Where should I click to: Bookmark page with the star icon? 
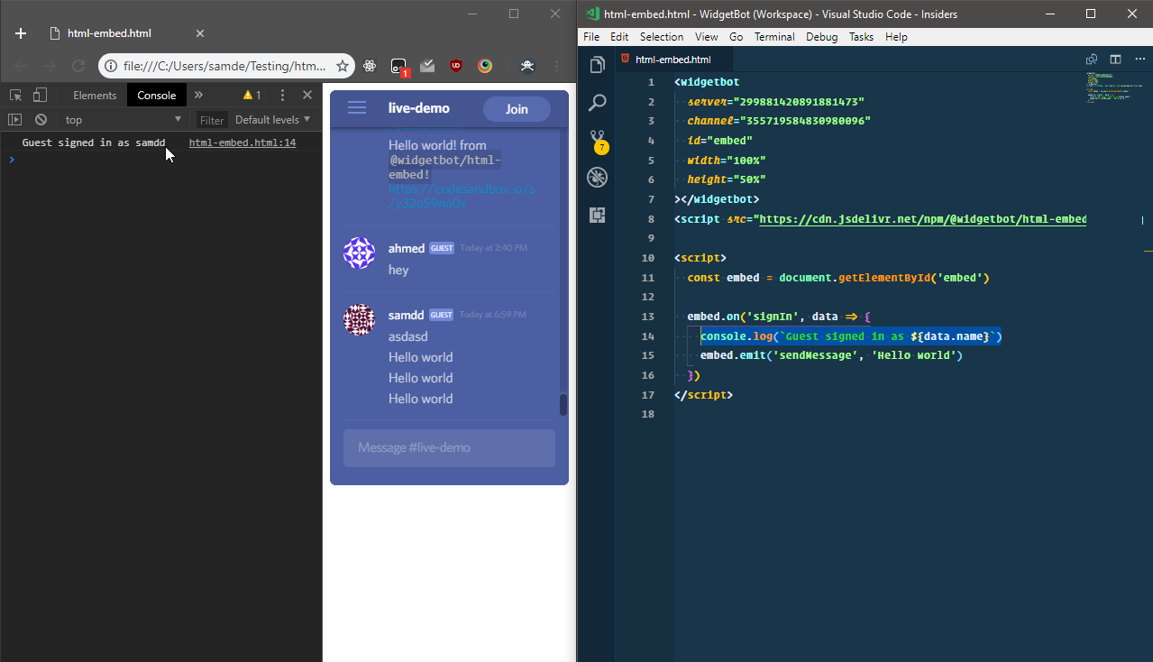[x=343, y=66]
